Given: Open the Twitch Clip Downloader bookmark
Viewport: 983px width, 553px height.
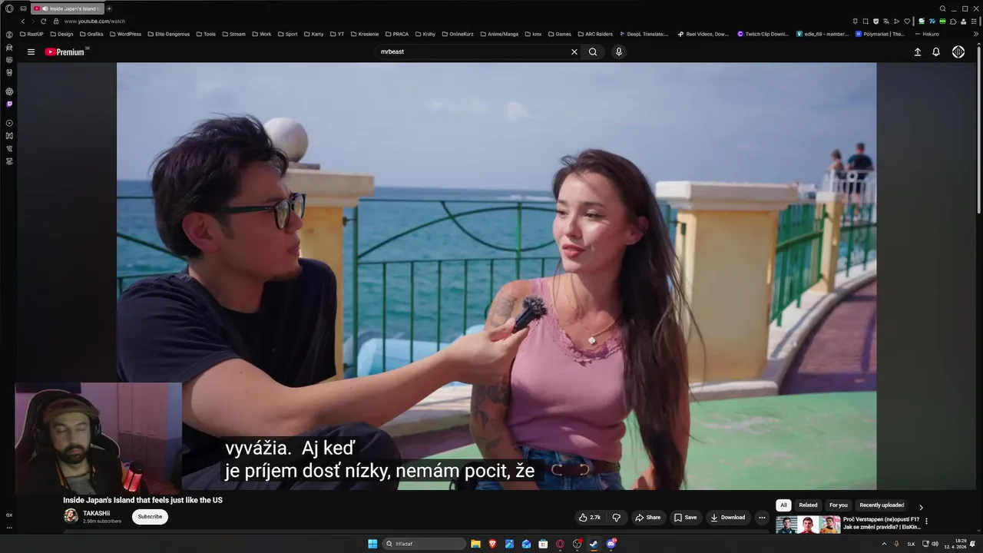Looking at the screenshot, I should coord(763,34).
